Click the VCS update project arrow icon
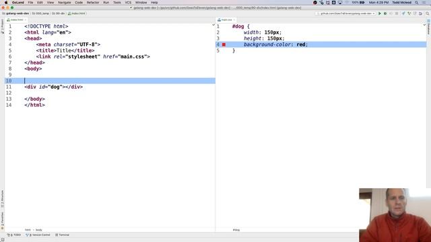This screenshot has height=242, width=431. click(x=403, y=13)
